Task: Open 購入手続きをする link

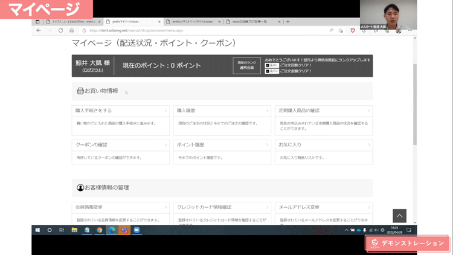Action: tap(93, 111)
